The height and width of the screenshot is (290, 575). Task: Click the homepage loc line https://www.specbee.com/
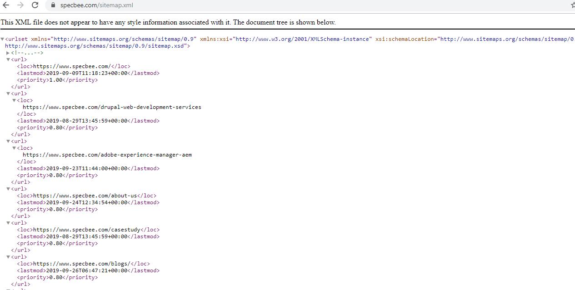click(x=74, y=66)
